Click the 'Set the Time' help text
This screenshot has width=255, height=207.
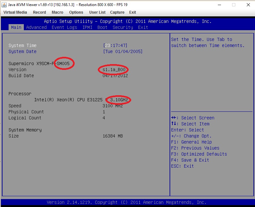pyautogui.click(x=208, y=43)
